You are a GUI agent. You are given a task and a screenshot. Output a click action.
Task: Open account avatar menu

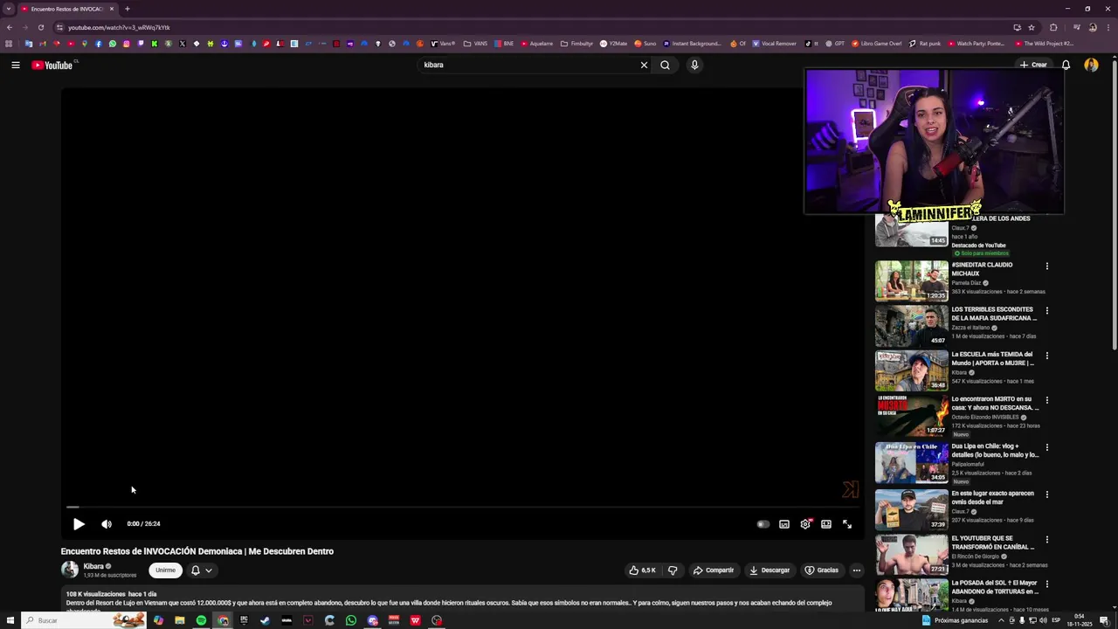pos(1091,65)
